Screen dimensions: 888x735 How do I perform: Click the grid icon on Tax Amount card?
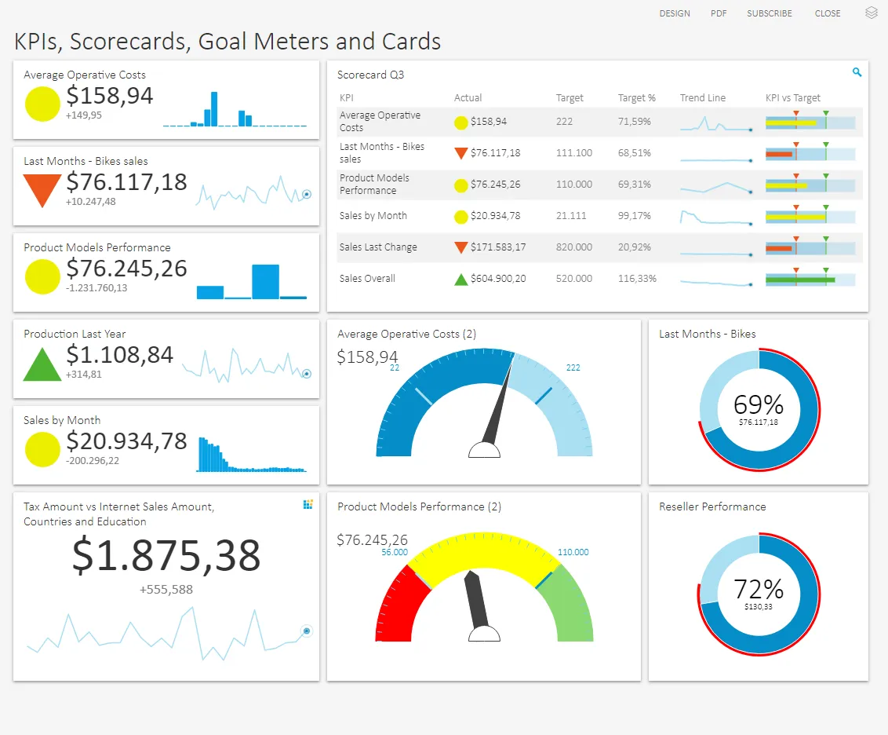click(308, 504)
